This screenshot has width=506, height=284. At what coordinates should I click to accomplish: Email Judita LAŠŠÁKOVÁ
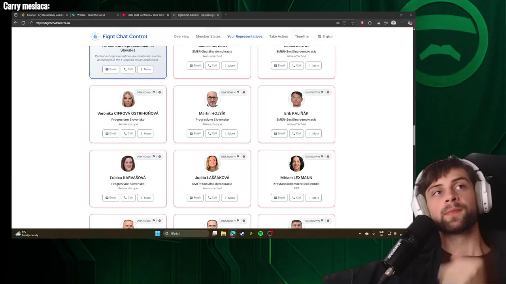coord(195,198)
